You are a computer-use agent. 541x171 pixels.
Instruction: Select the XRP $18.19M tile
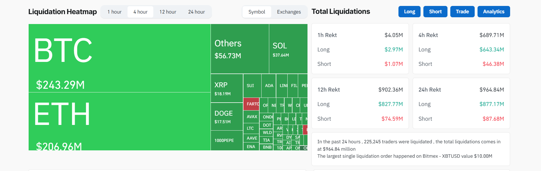[x=227, y=88]
